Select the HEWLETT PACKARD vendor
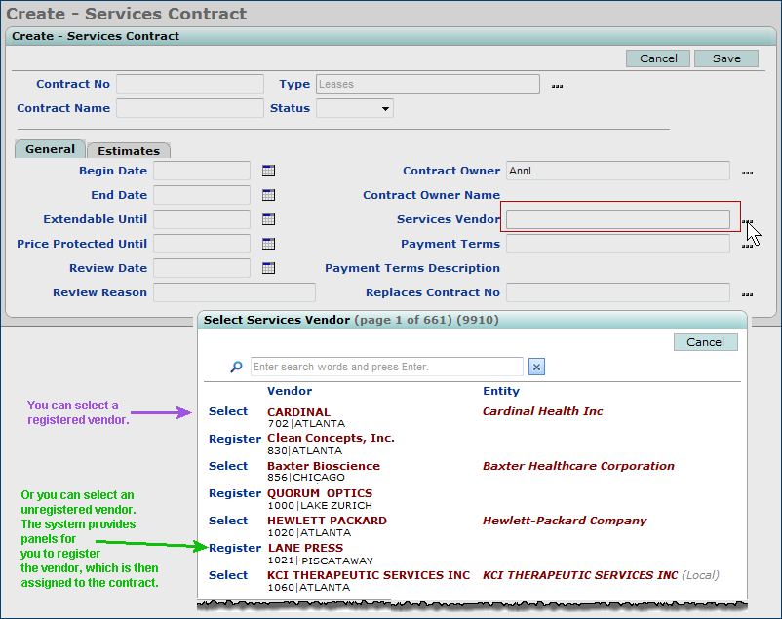 coord(228,521)
